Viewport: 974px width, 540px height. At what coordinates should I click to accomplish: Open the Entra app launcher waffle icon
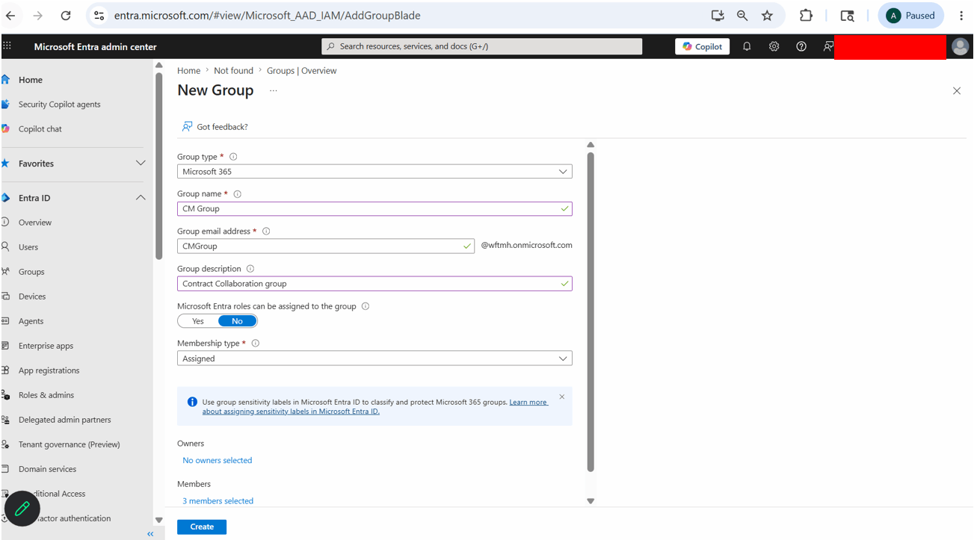point(7,46)
